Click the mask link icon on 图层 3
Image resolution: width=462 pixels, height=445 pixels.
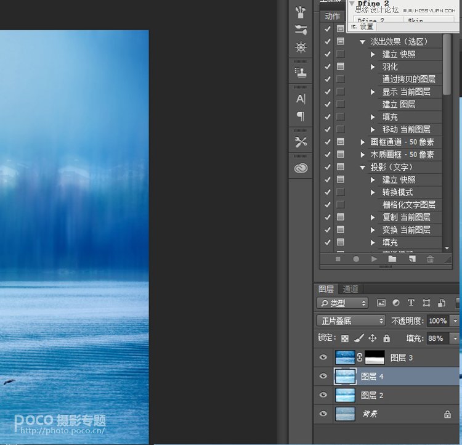click(x=360, y=357)
